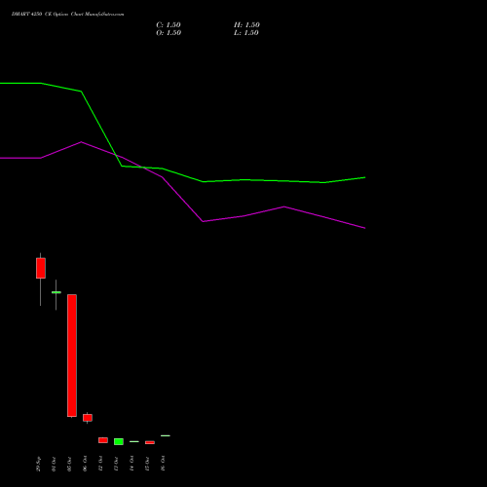Select the red candle above 29 Sep

click(x=41, y=268)
